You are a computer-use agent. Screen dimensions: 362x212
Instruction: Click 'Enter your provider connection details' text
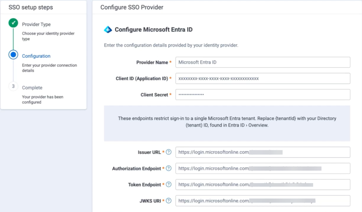[50, 68]
